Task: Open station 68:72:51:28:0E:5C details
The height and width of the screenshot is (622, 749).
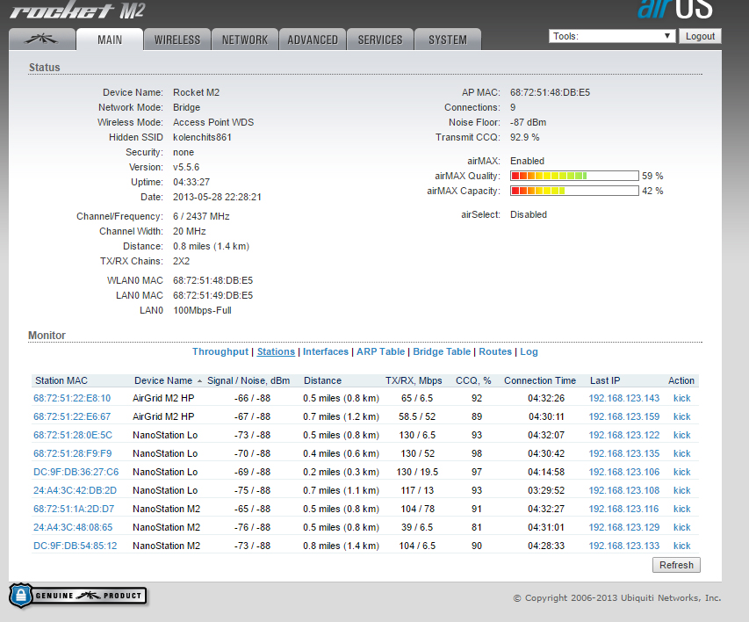Action: (x=73, y=435)
